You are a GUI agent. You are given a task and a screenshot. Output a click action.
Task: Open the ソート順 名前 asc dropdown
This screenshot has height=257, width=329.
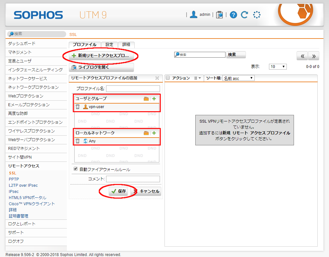pos(238,78)
